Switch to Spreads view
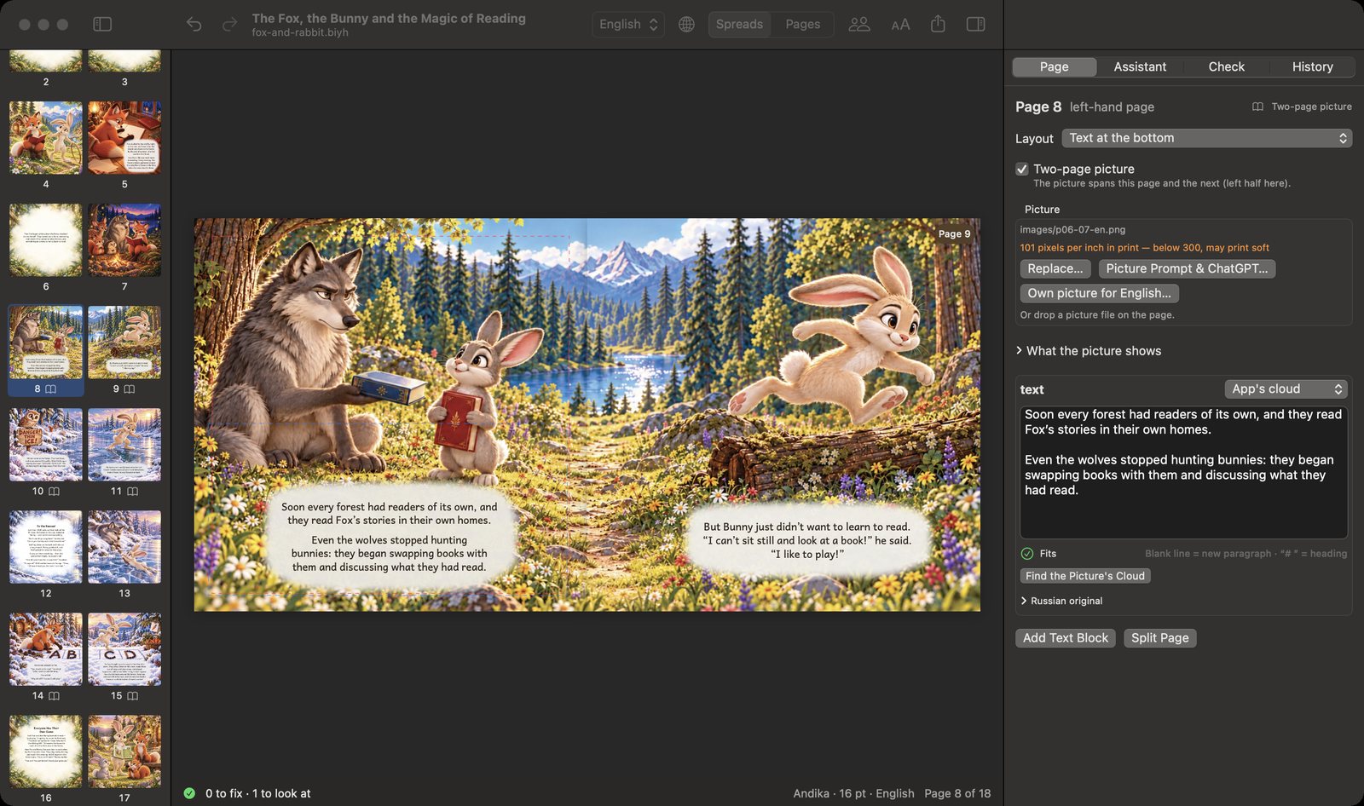1364x806 pixels. (x=739, y=24)
